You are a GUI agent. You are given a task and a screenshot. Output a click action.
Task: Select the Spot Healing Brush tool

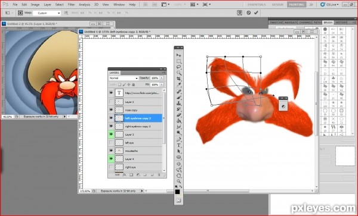pyautogui.click(x=178, y=91)
